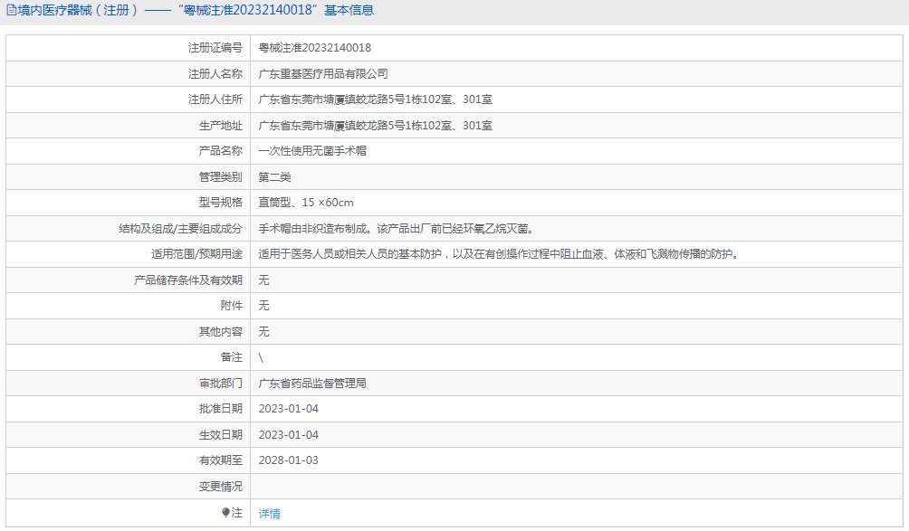Click the 型号规格 label
This screenshot has width=909, height=531.
click(x=220, y=203)
